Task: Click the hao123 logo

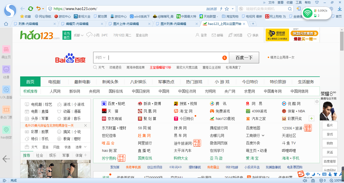Action: (x=40, y=35)
